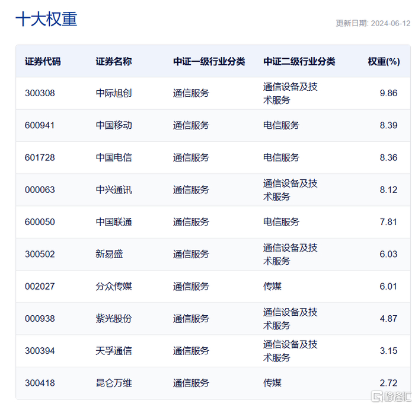415x406 pixels.
Task: Select security name 中际旭创
Action: (x=114, y=93)
